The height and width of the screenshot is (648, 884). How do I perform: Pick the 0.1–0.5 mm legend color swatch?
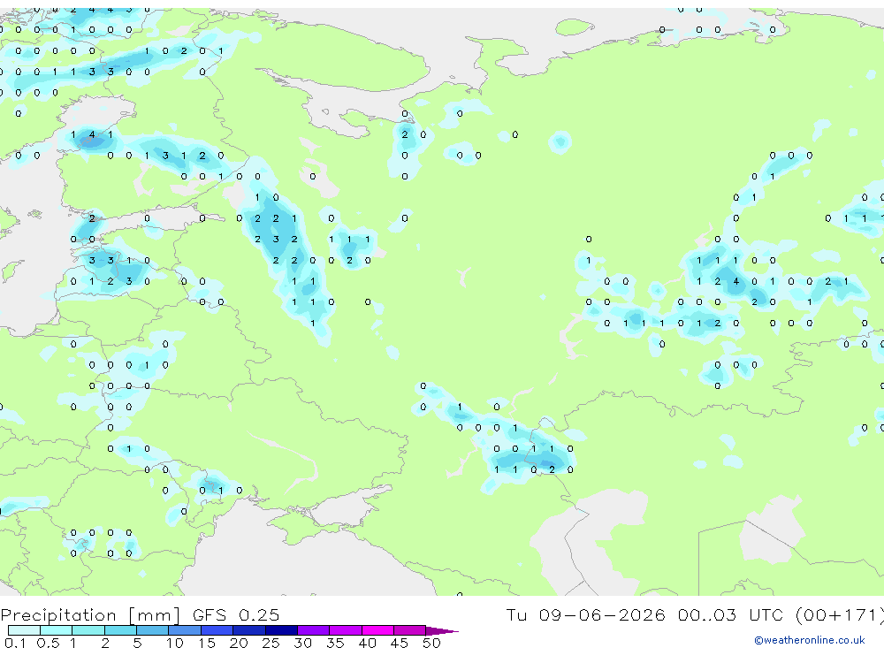tap(24, 630)
